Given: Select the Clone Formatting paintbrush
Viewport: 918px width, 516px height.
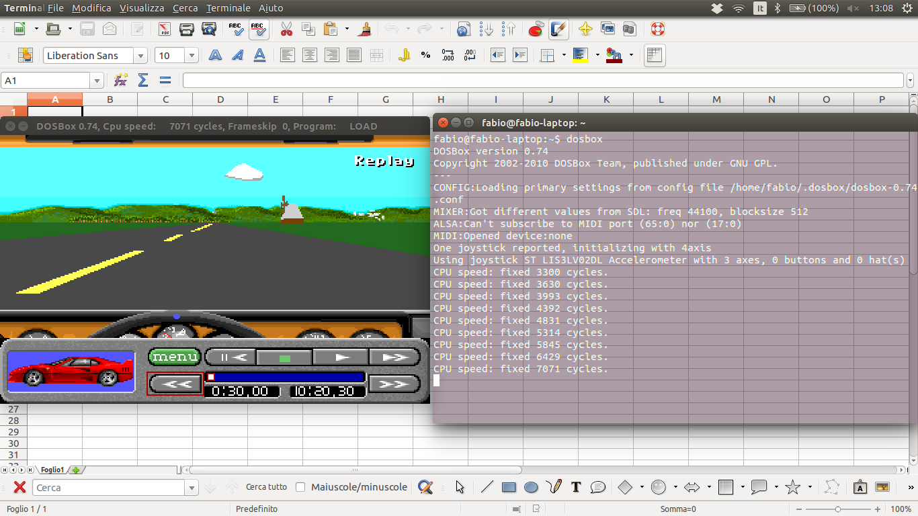Looking at the screenshot, I should (366, 29).
